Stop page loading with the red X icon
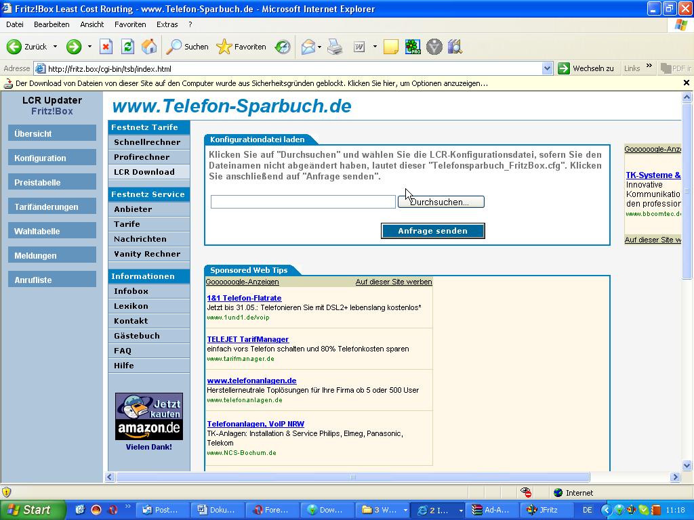 pyautogui.click(x=106, y=47)
